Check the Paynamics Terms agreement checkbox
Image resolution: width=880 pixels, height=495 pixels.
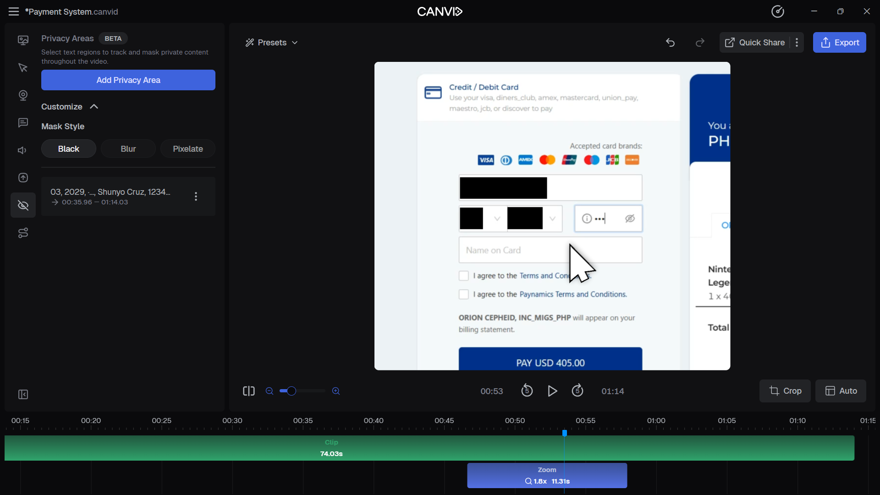coord(464,294)
